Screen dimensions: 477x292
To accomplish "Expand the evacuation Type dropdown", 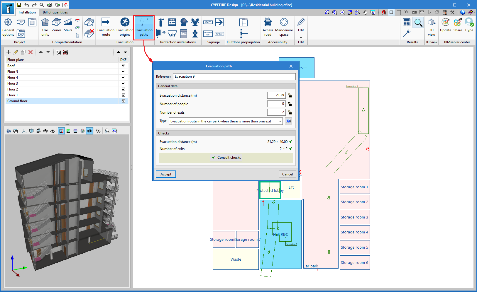I will point(280,121).
